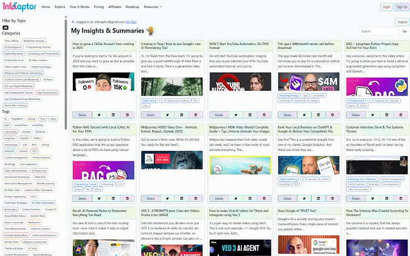Screen dimensions: 410x256
Task: Click the Embeddings tag on Python RAG card
Action: [107, 184]
